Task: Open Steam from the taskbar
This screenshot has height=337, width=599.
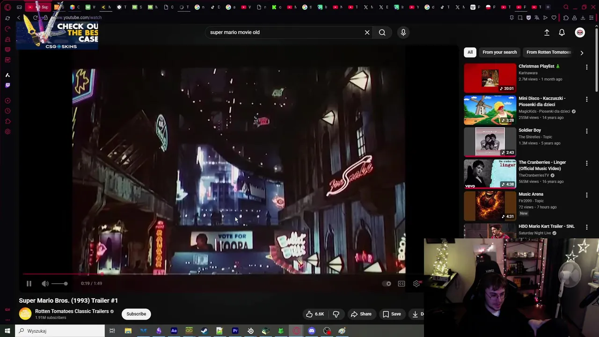Action: coord(205,331)
